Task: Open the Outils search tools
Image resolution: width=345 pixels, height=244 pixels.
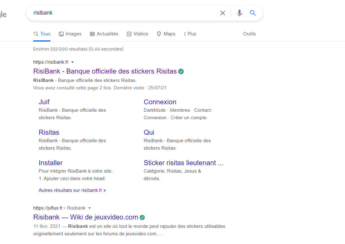Action: point(249,34)
